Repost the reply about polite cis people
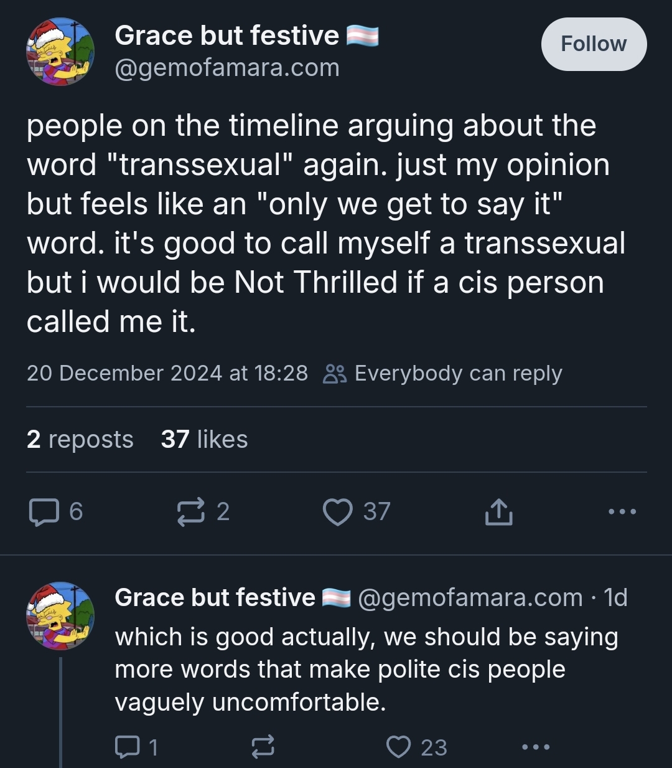This screenshot has height=768, width=672. tap(263, 746)
